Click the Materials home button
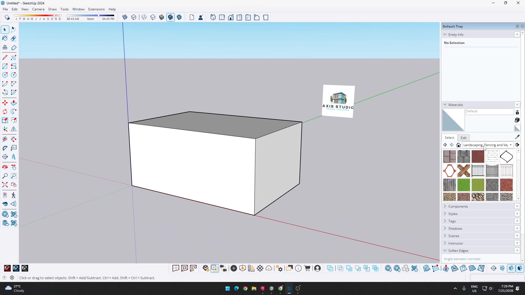525x295 pixels. point(459,145)
